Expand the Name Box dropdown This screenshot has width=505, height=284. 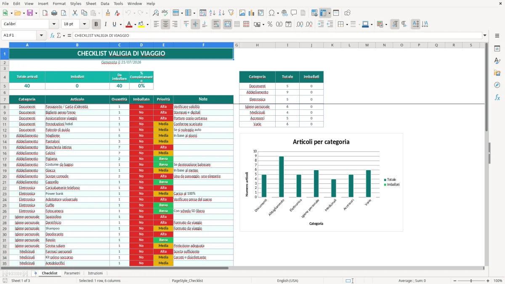41,35
